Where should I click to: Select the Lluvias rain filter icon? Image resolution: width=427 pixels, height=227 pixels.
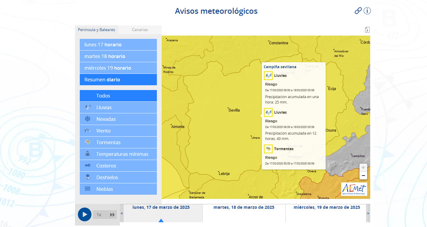[87, 107]
